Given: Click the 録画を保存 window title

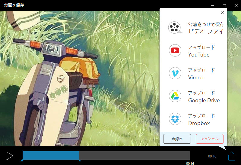Looking at the screenshot, I should click(14, 5).
